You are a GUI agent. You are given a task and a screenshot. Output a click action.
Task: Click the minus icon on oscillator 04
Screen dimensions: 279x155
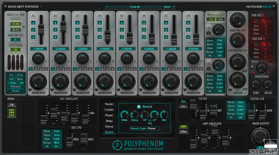(x=100, y=30)
